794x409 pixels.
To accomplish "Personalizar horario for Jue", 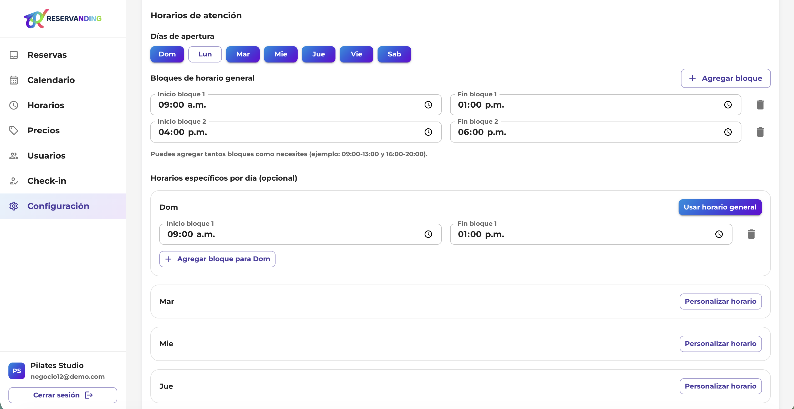I will (721, 386).
